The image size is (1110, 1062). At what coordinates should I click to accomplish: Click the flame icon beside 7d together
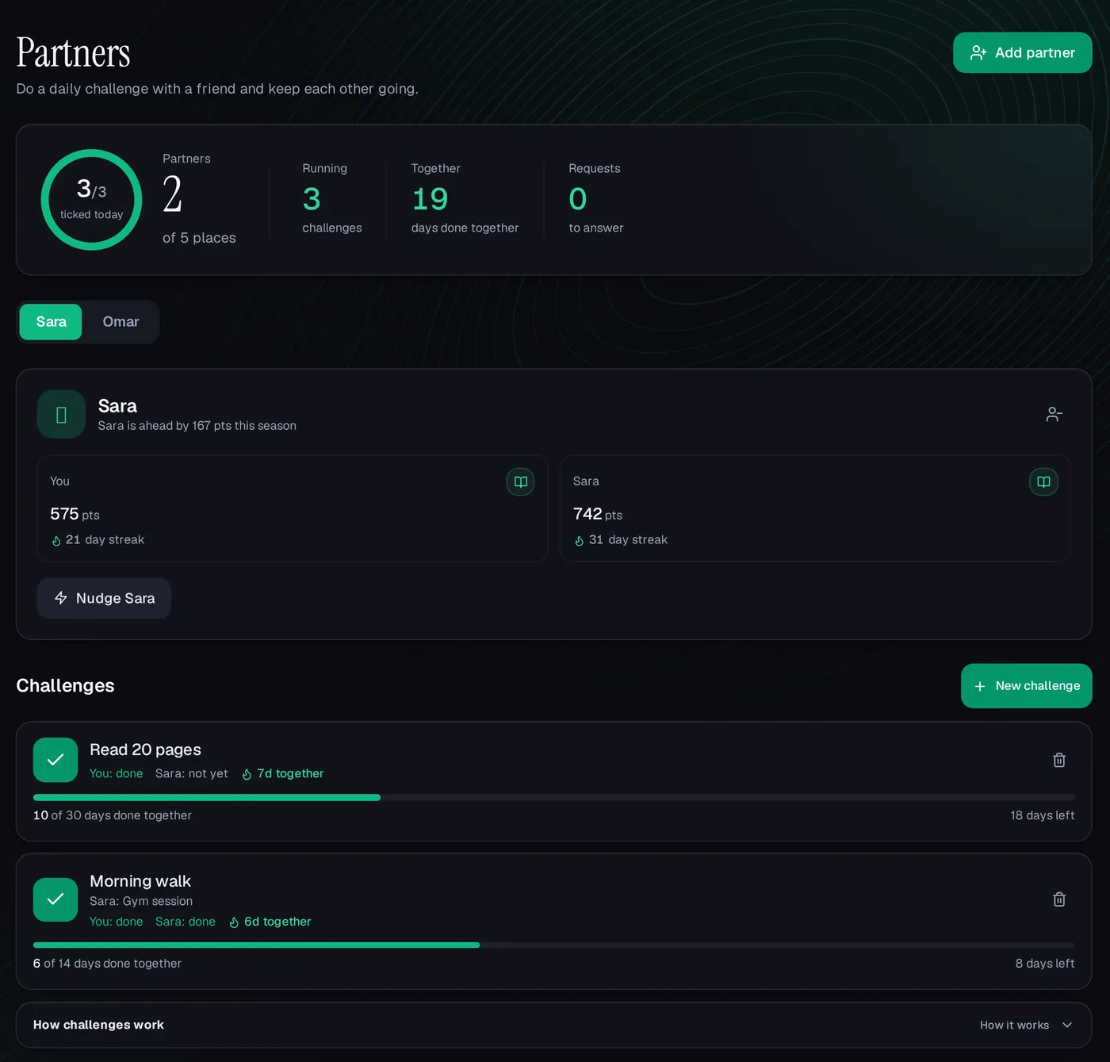(247, 774)
